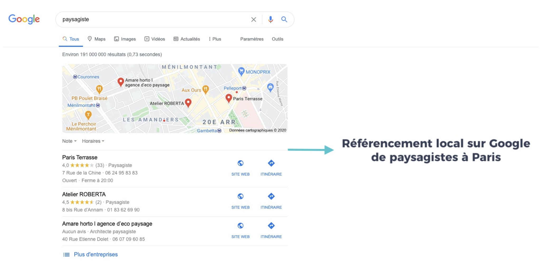Image resolution: width=540 pixels, height=276 pixels.
Task: Click address 40 Rue Etienne Dolet
Action: pyautogui.click(x=85, y=239)
